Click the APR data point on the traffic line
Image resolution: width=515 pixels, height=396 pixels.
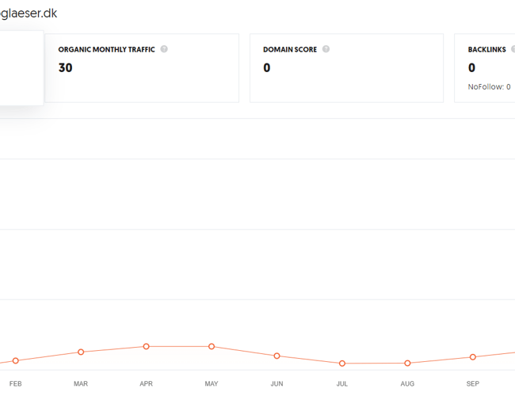pyautogui.click(x=147, y=346)
